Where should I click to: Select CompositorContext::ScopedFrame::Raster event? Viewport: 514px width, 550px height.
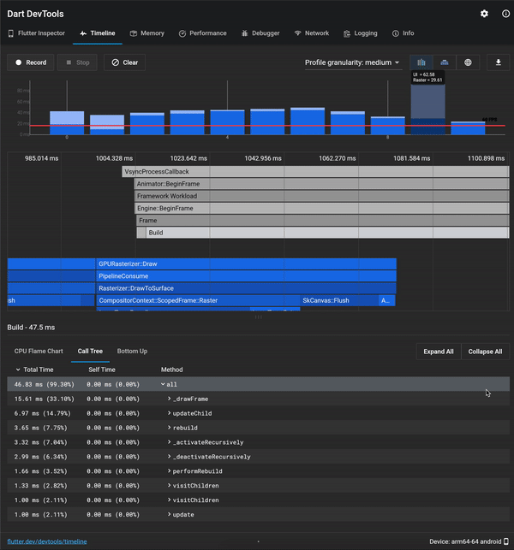(x=198, y=300)
